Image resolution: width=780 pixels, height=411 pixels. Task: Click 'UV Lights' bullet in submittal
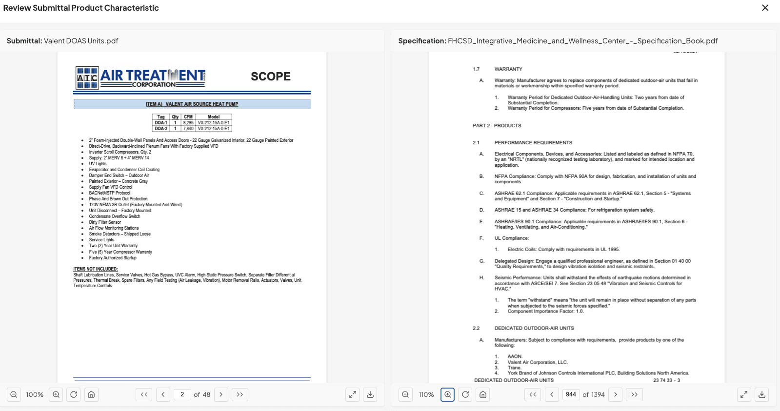pos(98,164)
